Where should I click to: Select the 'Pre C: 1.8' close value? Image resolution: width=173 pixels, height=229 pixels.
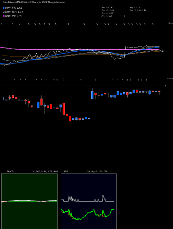click(107, 16)
